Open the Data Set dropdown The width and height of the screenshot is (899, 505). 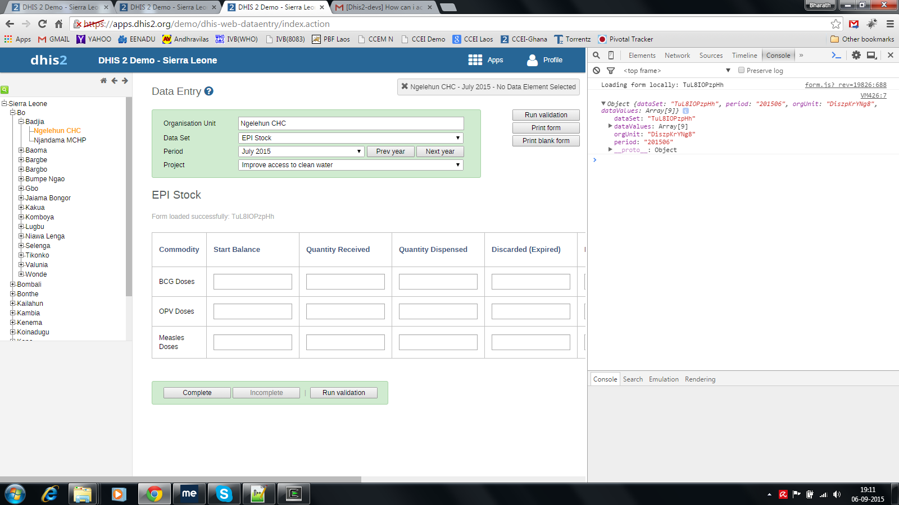(351, 138)
